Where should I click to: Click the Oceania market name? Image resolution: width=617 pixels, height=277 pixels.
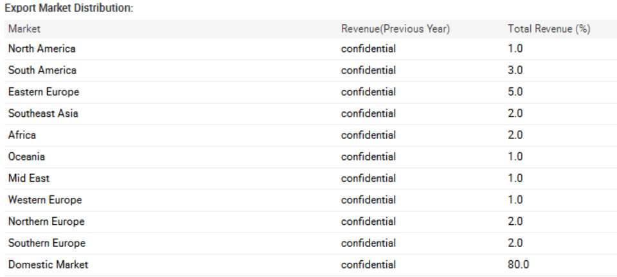[x=26, y=157]
